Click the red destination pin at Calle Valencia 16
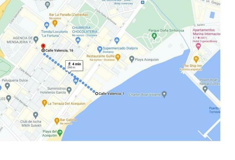This screenshot has height=160, width=235. (43, 46)
